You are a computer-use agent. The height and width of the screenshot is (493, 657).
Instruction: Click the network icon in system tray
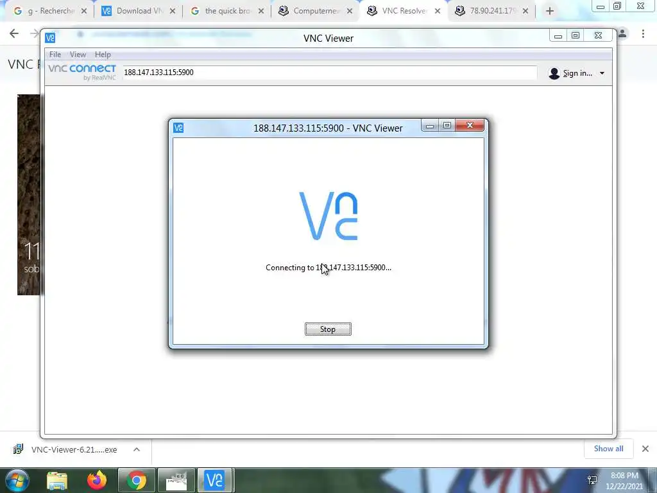coord(592,480)
